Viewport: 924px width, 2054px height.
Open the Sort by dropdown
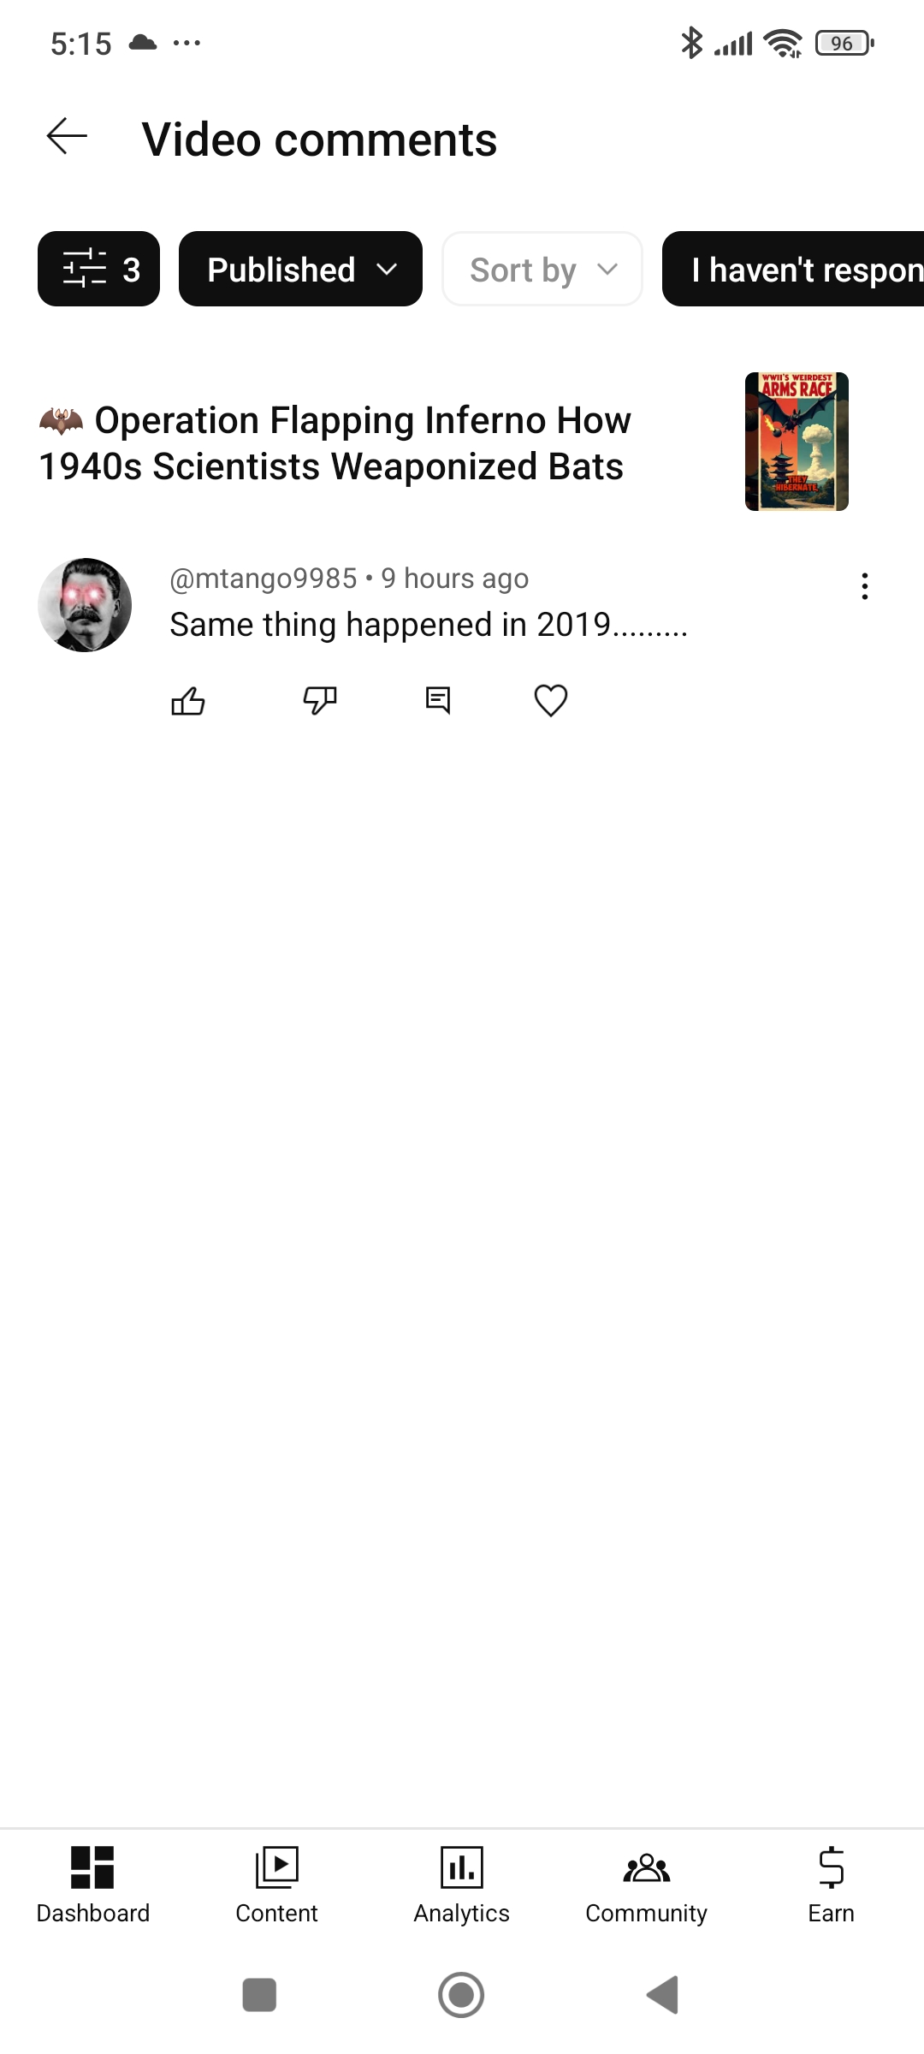542,269
